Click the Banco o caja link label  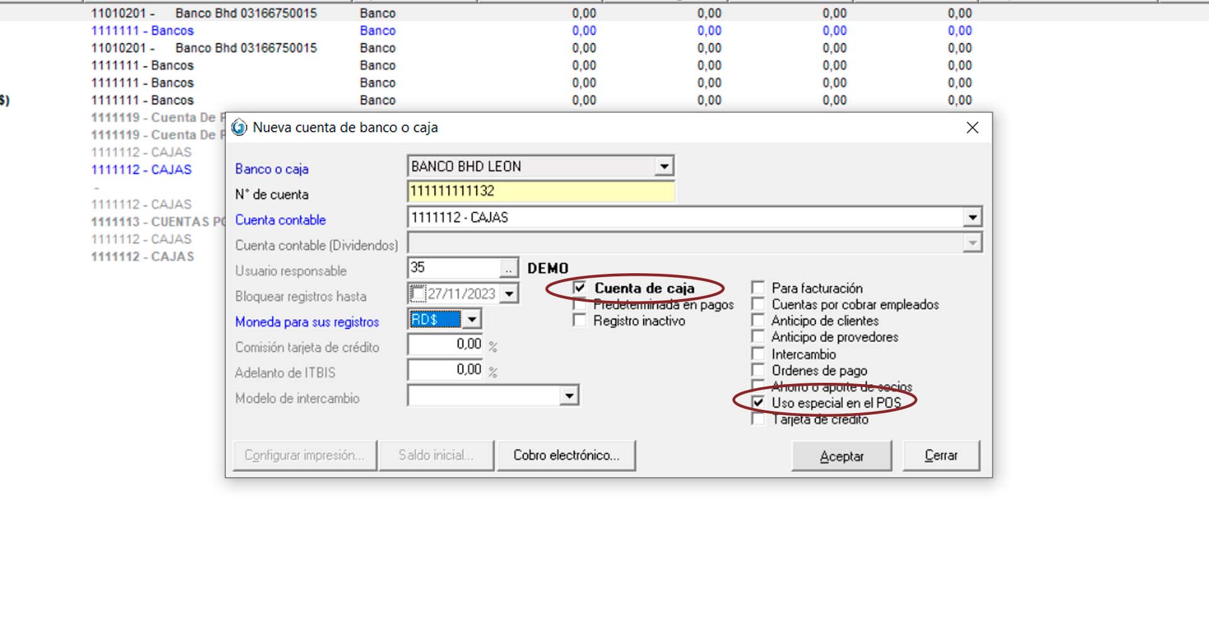(x=271, y=169)
